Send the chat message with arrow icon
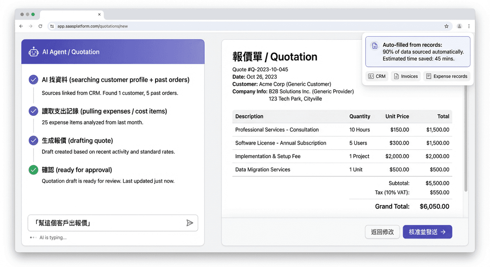This screenshot has height=267, width=490. 189,223
